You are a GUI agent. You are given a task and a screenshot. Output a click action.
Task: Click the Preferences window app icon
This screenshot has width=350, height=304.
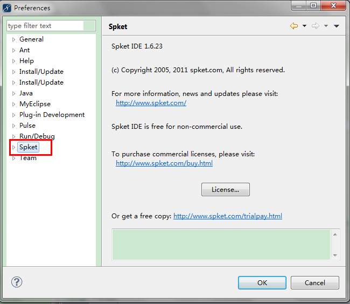click(6, 8)
